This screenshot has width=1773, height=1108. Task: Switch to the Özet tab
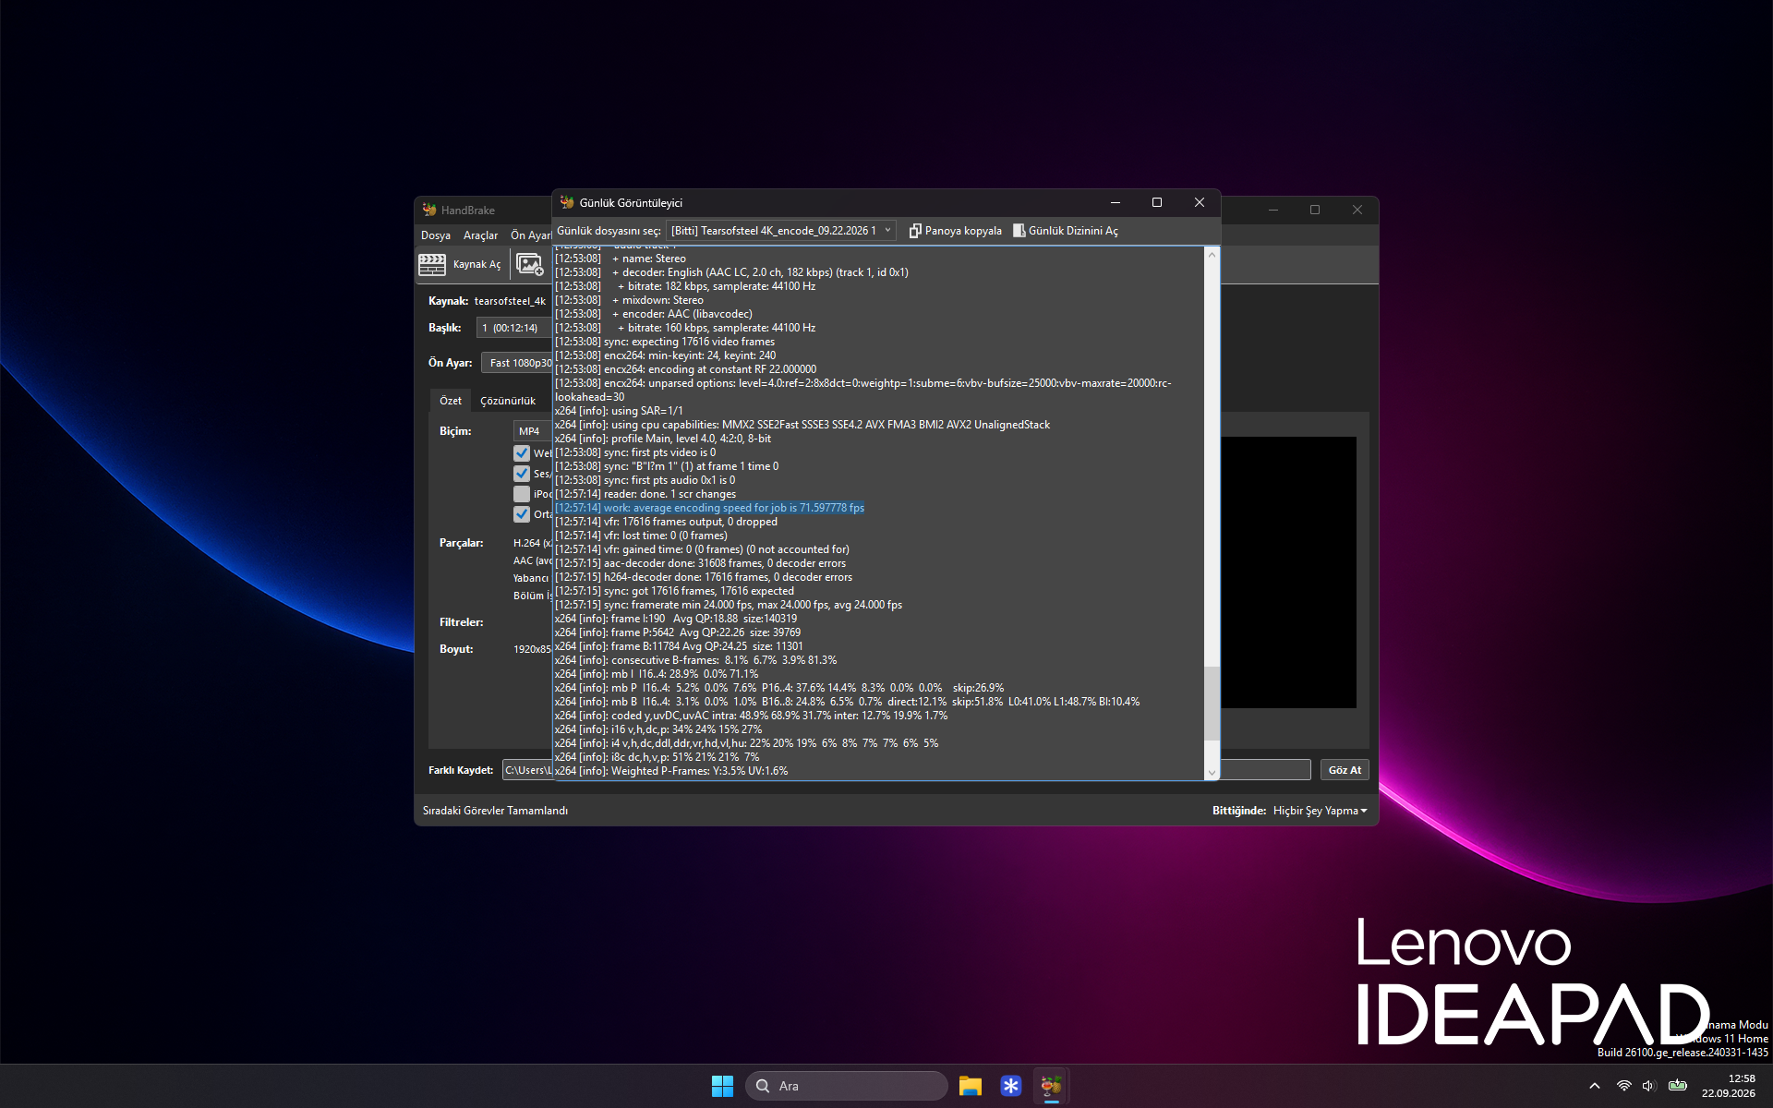coord(451,401)
